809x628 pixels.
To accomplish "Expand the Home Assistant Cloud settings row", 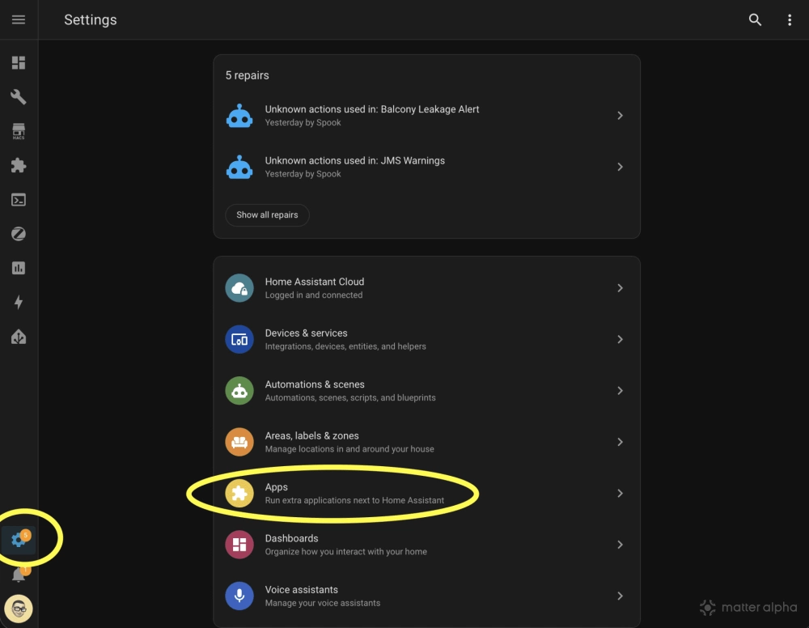I will (x=426, y=287).
